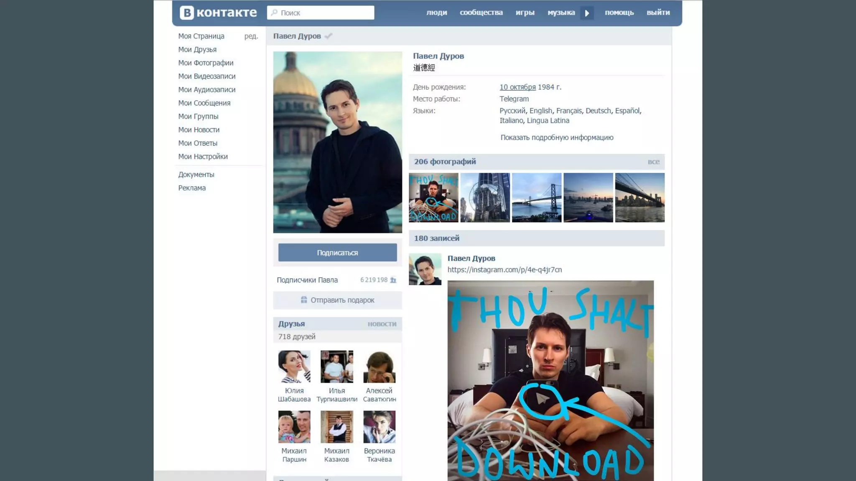Open the post author's small avatar
The image size is (856, 481).
[425, 269]
